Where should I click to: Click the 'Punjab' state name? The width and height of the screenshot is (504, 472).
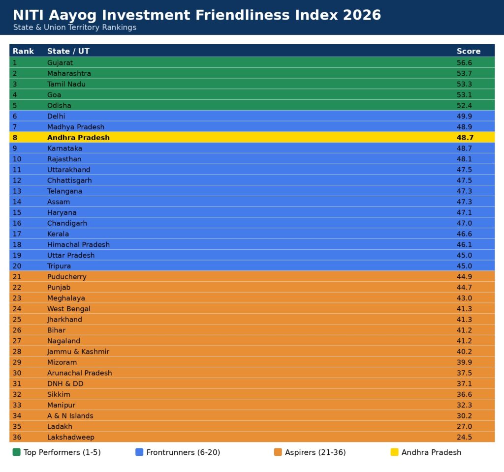coord(59,287)
